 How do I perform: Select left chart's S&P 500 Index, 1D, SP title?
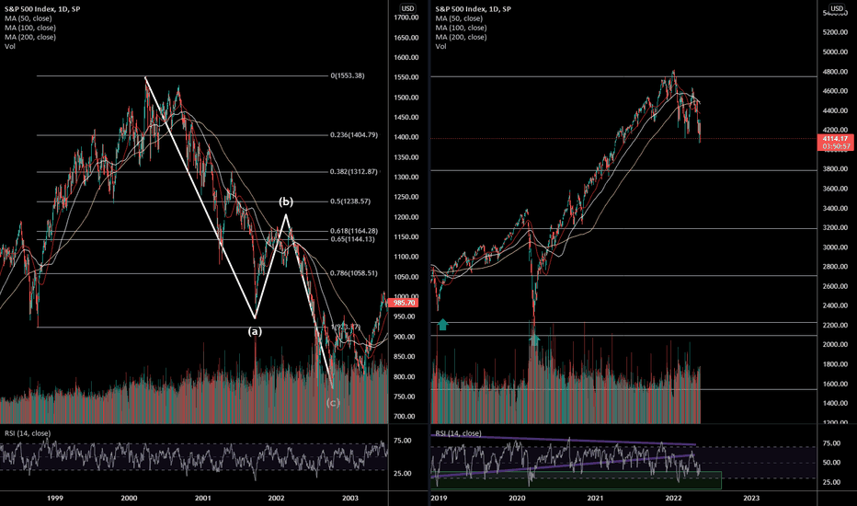click(42, 9)
